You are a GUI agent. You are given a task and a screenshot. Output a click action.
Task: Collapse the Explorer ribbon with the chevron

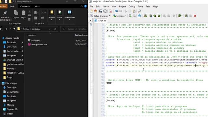tap(82, 6)
